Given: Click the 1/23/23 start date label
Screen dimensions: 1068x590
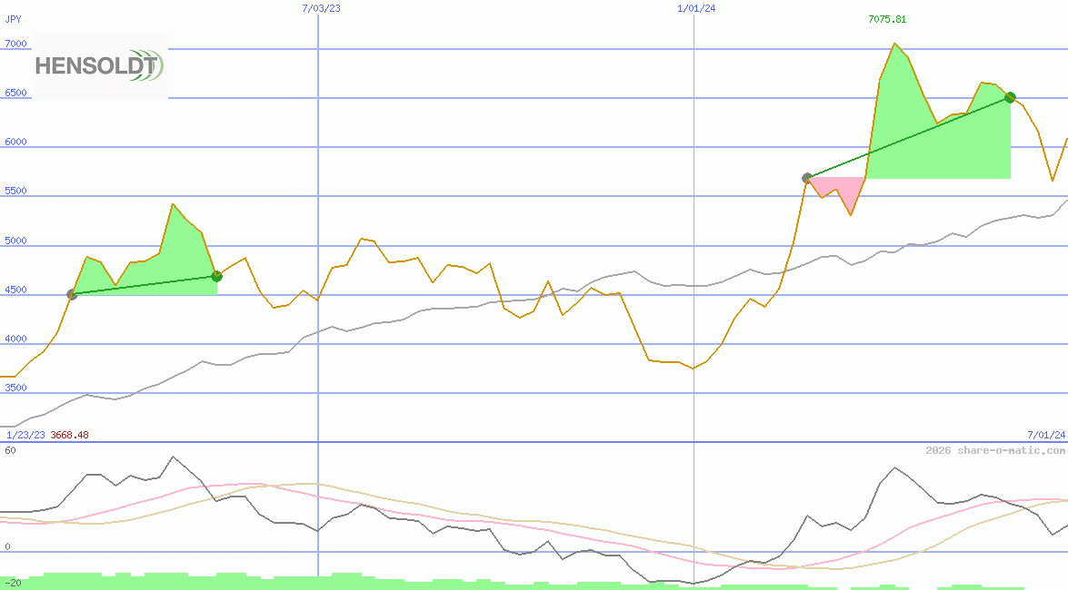Looking at the screenshot, I should click(x=25, y=435).
